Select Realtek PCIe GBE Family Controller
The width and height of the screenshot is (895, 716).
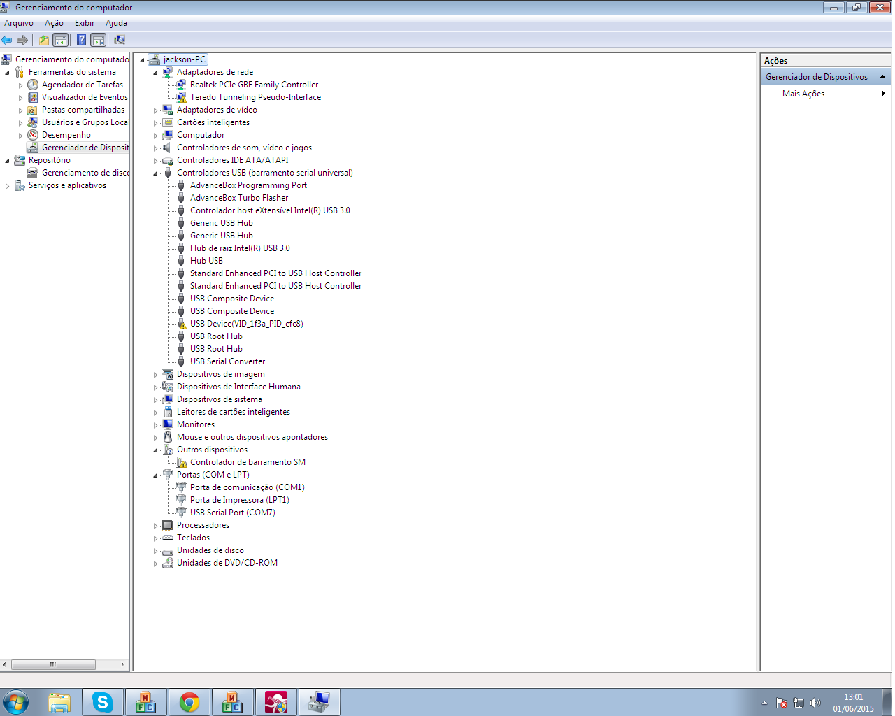pyautogui.click(x=254, y=85)
